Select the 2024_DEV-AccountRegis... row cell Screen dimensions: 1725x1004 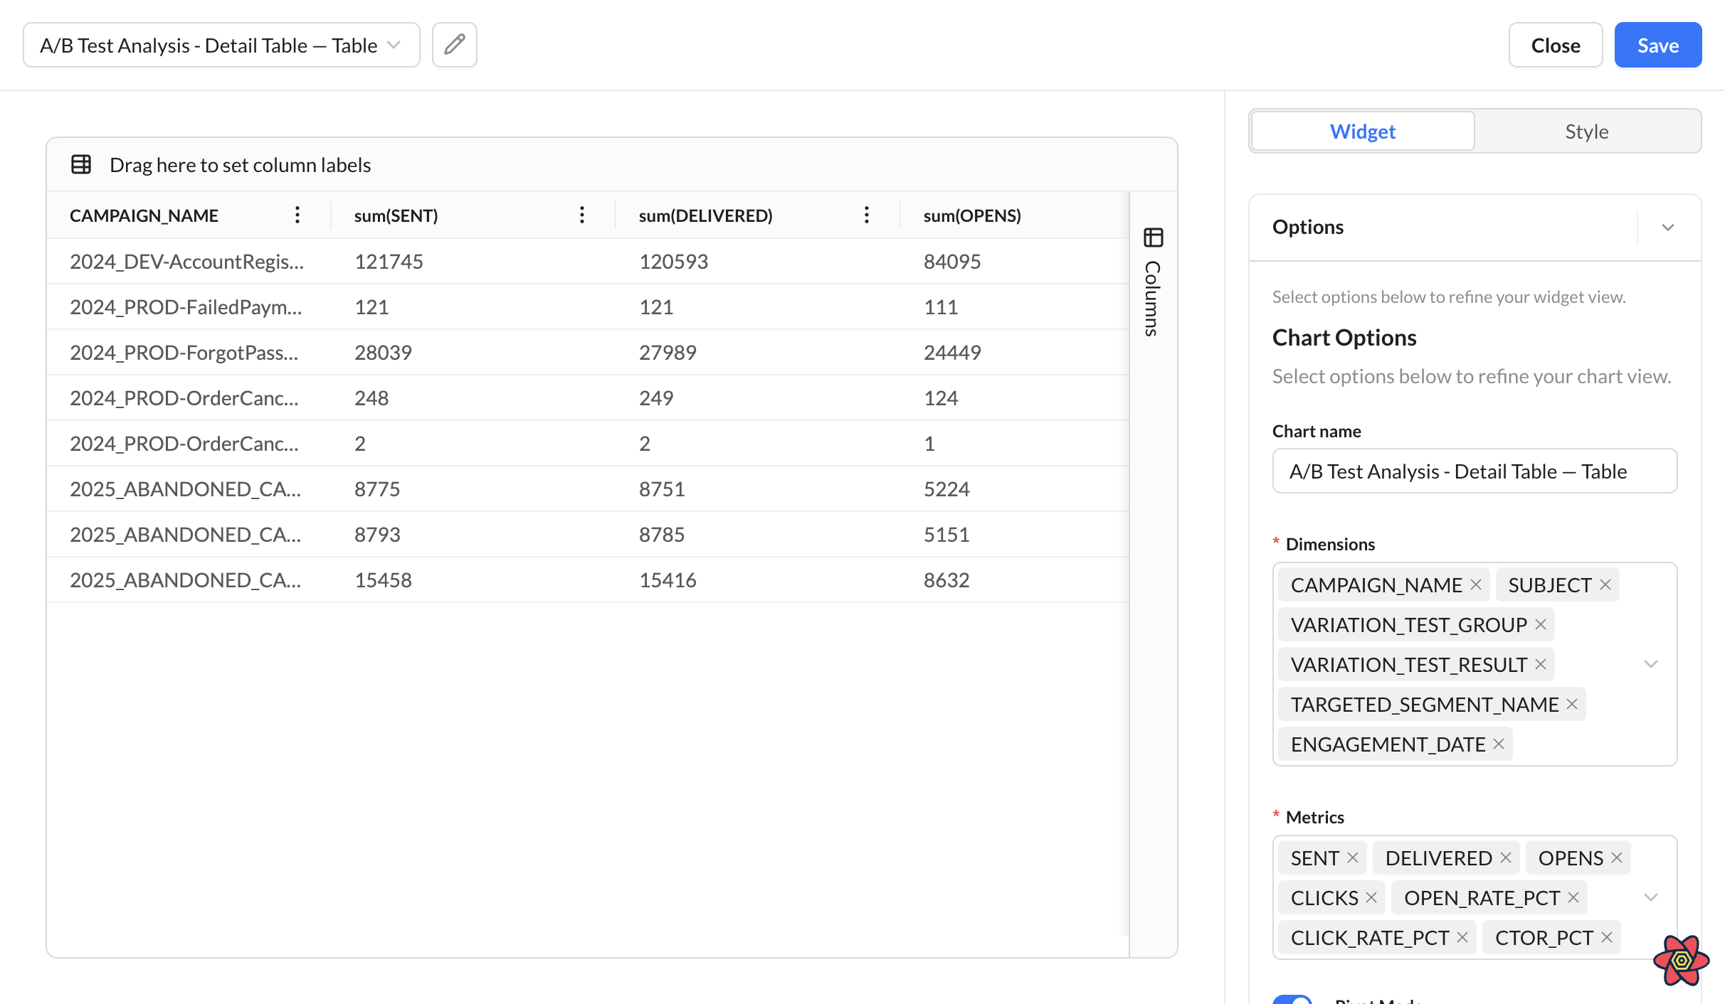tap(189, 261)
